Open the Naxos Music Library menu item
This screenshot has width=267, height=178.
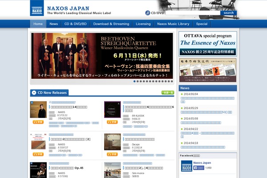[x=173, y=24]
